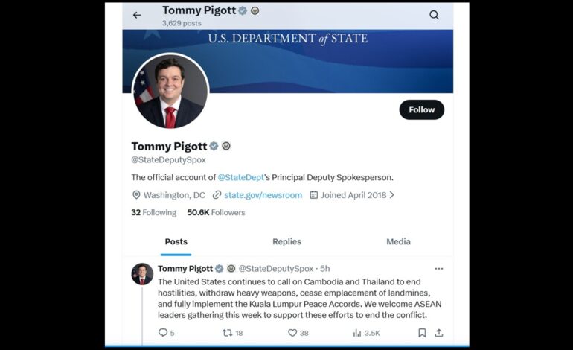Click the Follow button
The width and height of the screenshot is (573, 350).
point(421,109)
